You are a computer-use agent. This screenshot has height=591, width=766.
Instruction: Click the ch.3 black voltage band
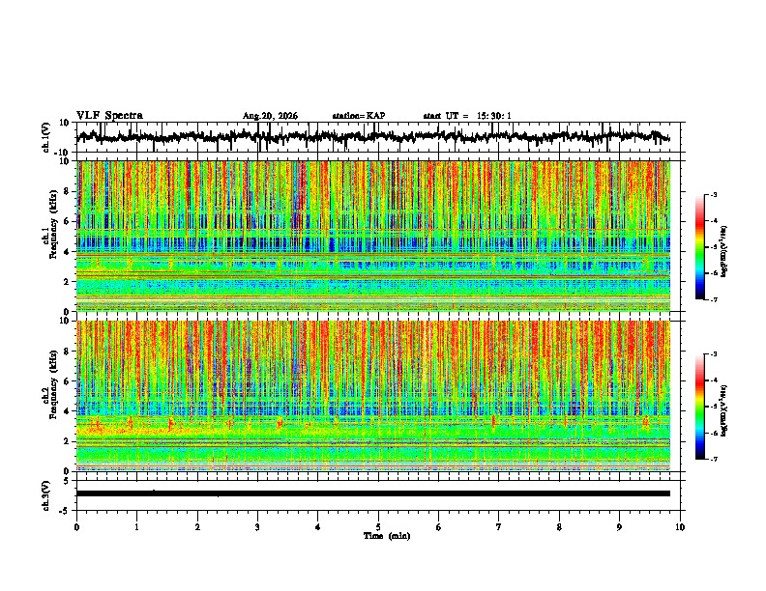pos(373,493)
